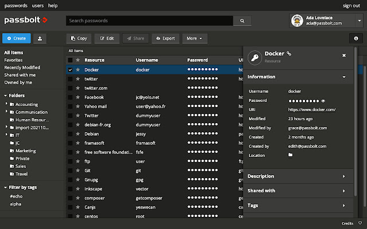
Task: Click the permalink icon beside Docker title
Action: click(x=289, y=54)
